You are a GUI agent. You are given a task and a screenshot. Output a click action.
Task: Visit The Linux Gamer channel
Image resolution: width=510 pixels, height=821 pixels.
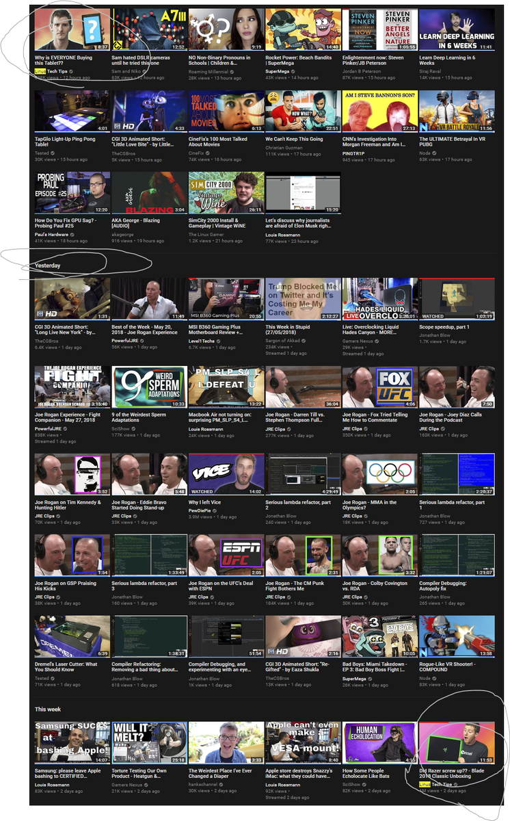click(206, 235)
